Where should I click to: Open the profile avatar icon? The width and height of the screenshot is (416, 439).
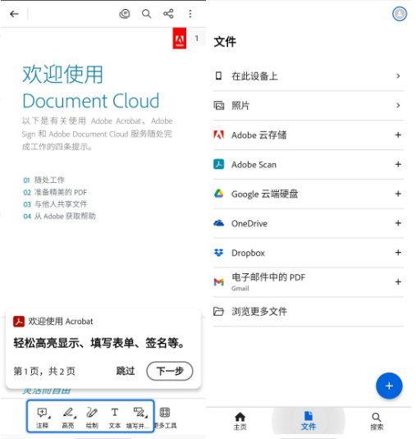(x=400, y=14)
